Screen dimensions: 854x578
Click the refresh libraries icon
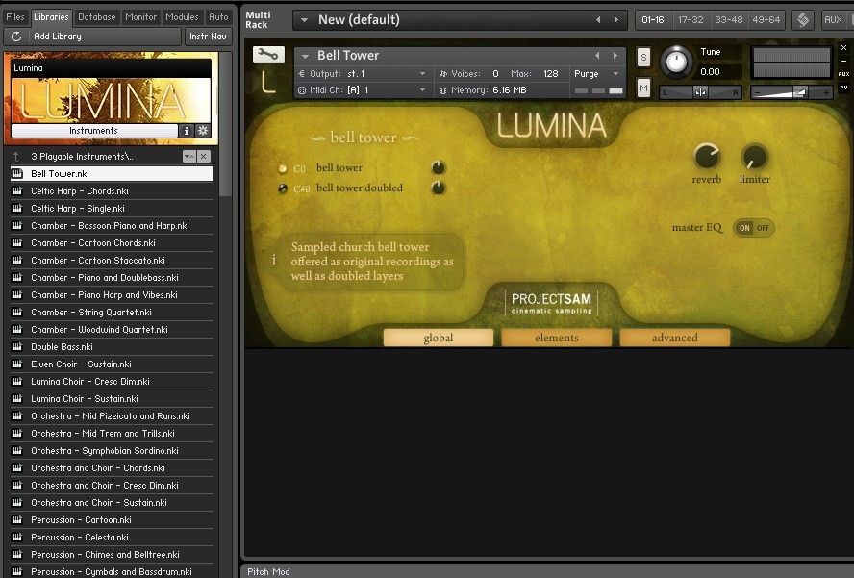click(16, 37)
